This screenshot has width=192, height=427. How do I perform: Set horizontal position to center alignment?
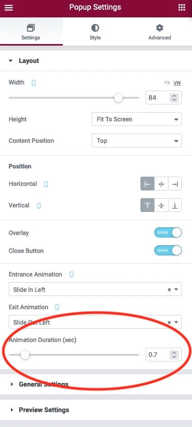(x=161, y=184)
